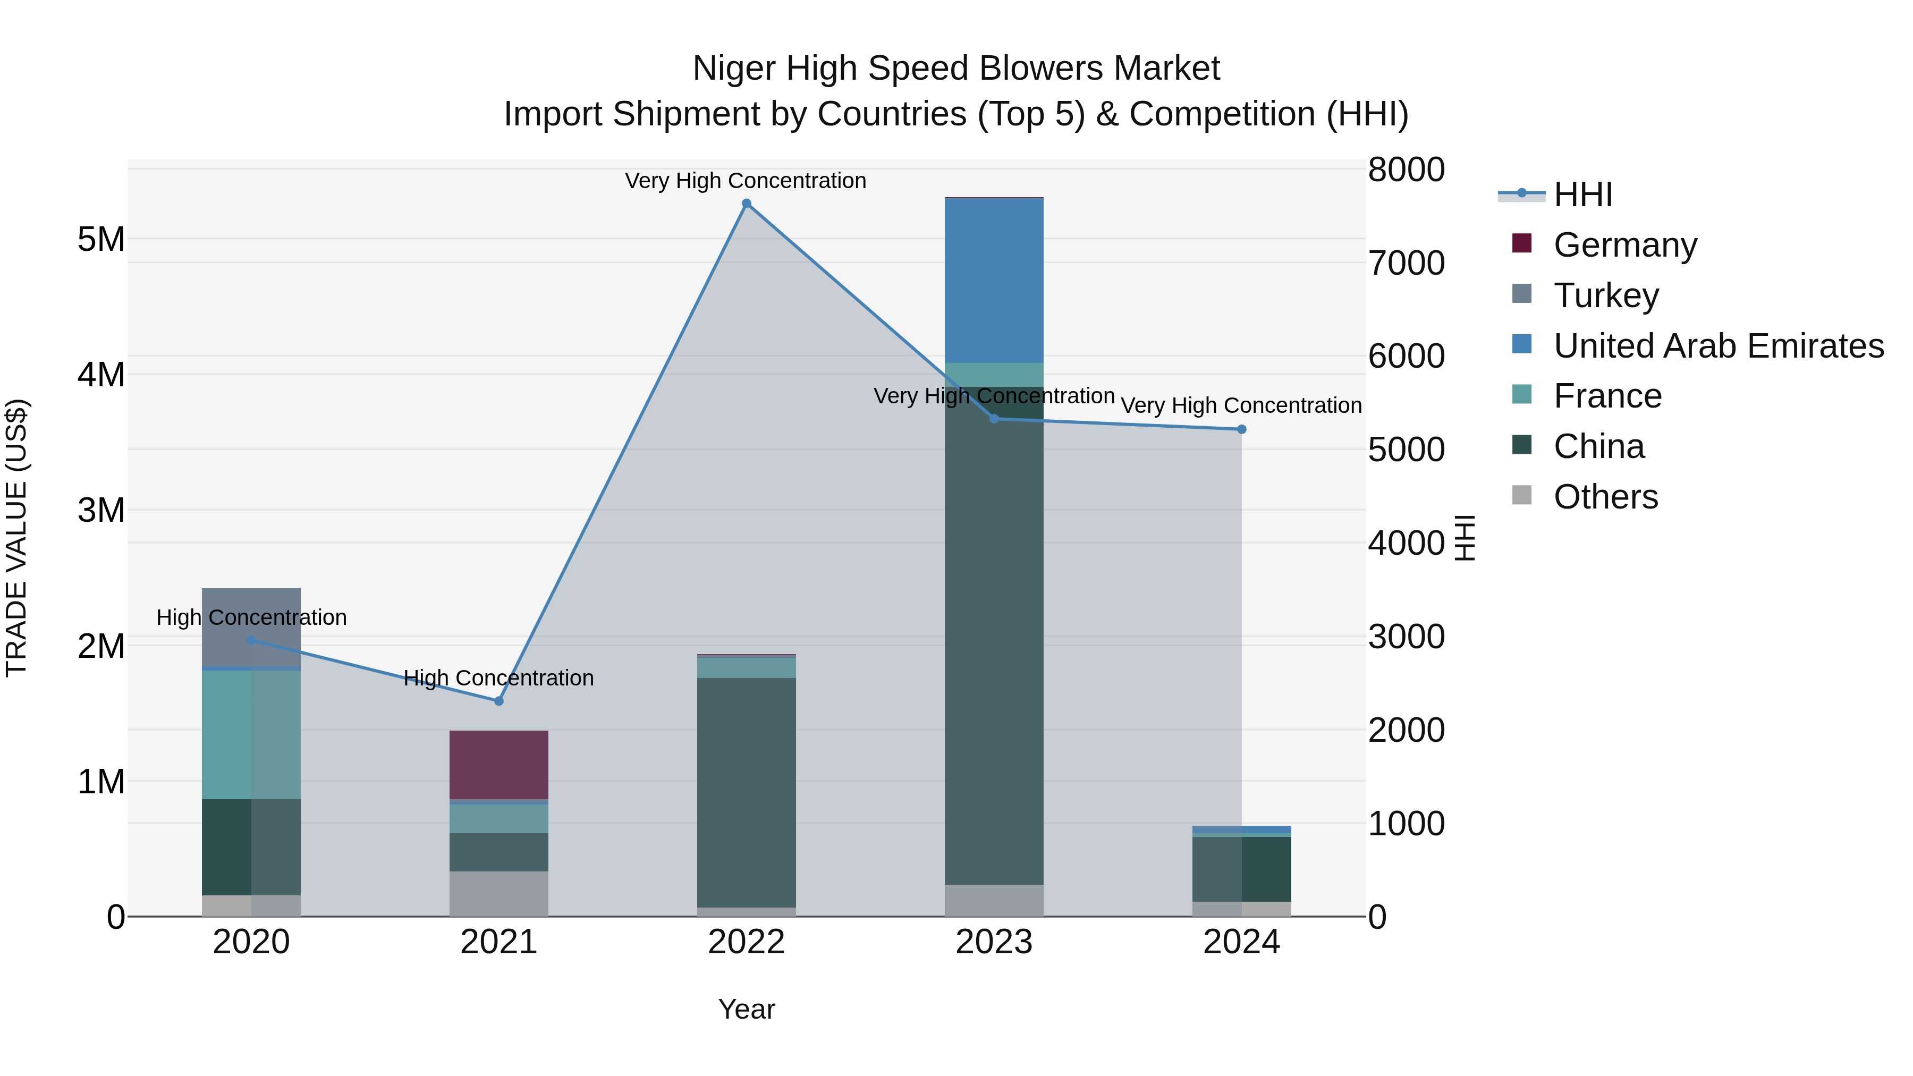
Task: Click the Very High Concentration label above 2022
Action: click(x=746, y=181)
